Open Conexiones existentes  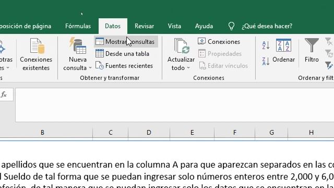point(36,54)
